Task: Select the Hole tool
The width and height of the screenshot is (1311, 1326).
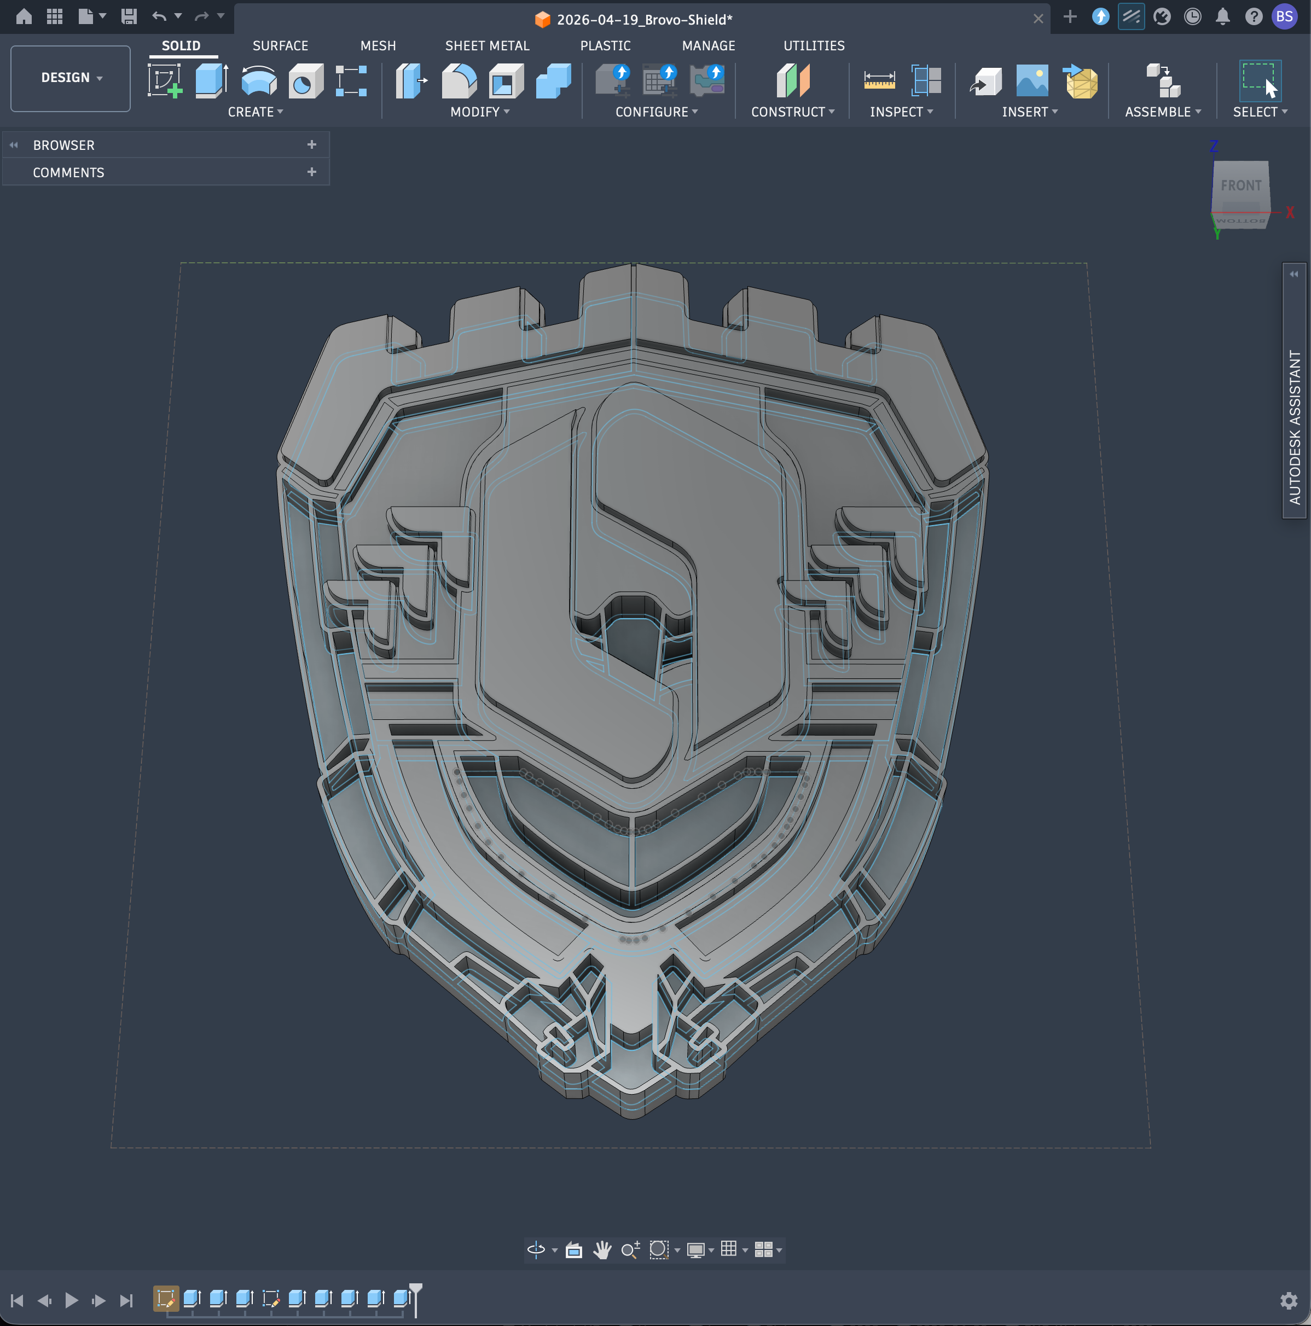Action: (x=305, y=81)
